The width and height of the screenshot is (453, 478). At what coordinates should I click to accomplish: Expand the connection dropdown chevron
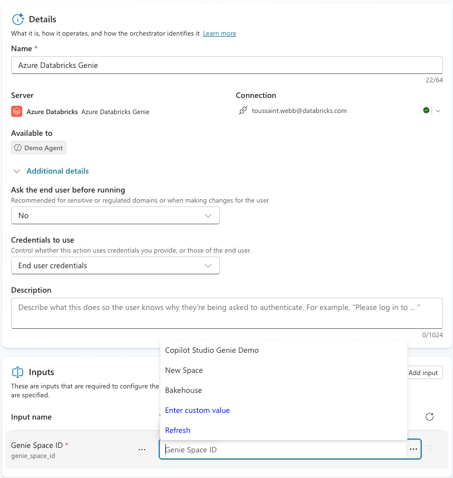tap(438, 111)
